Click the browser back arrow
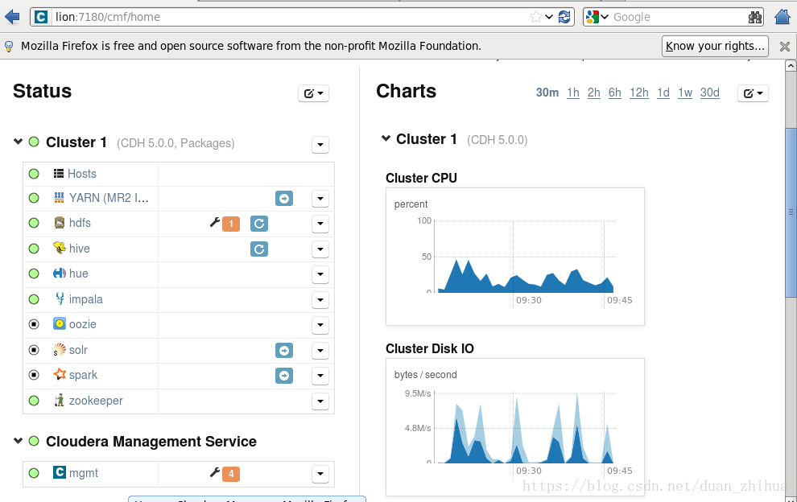Screen dimensions: 797x502 pyautogui.click(x=12, y=17)
